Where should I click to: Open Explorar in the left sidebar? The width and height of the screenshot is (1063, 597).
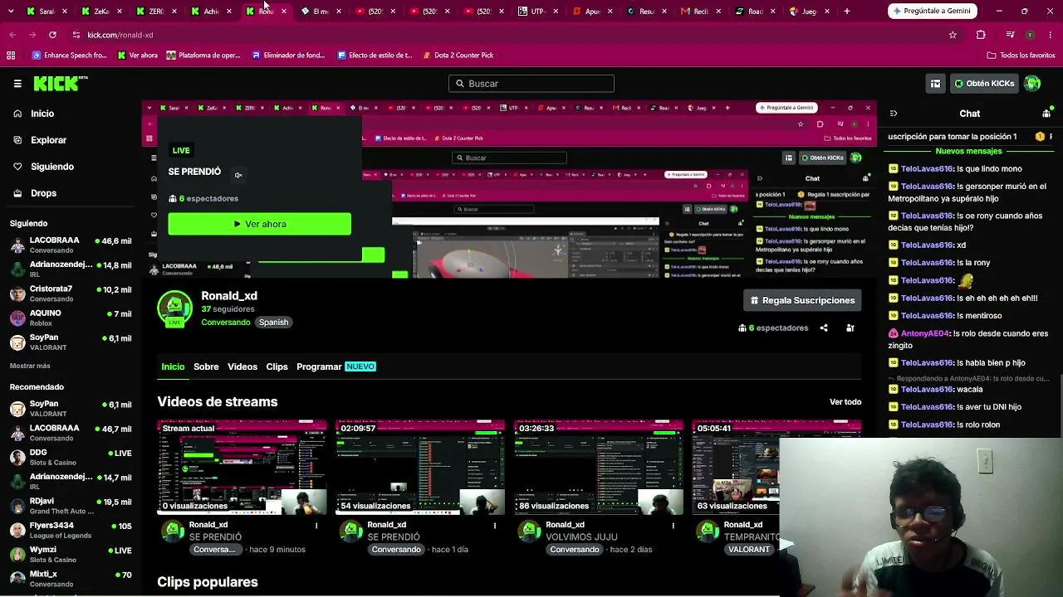pos(48,140)
